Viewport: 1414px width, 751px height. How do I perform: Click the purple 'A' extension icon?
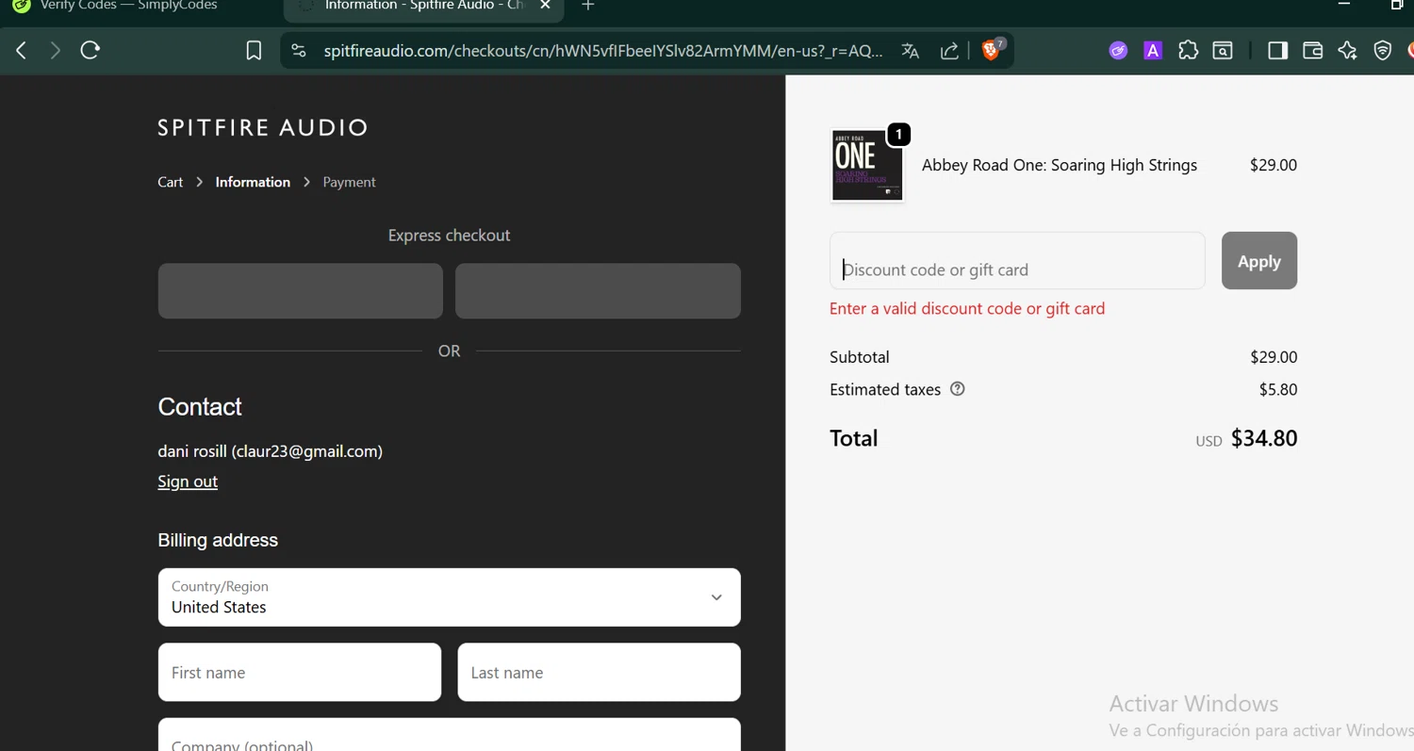pyautogui.click(x=1153, y=51)
